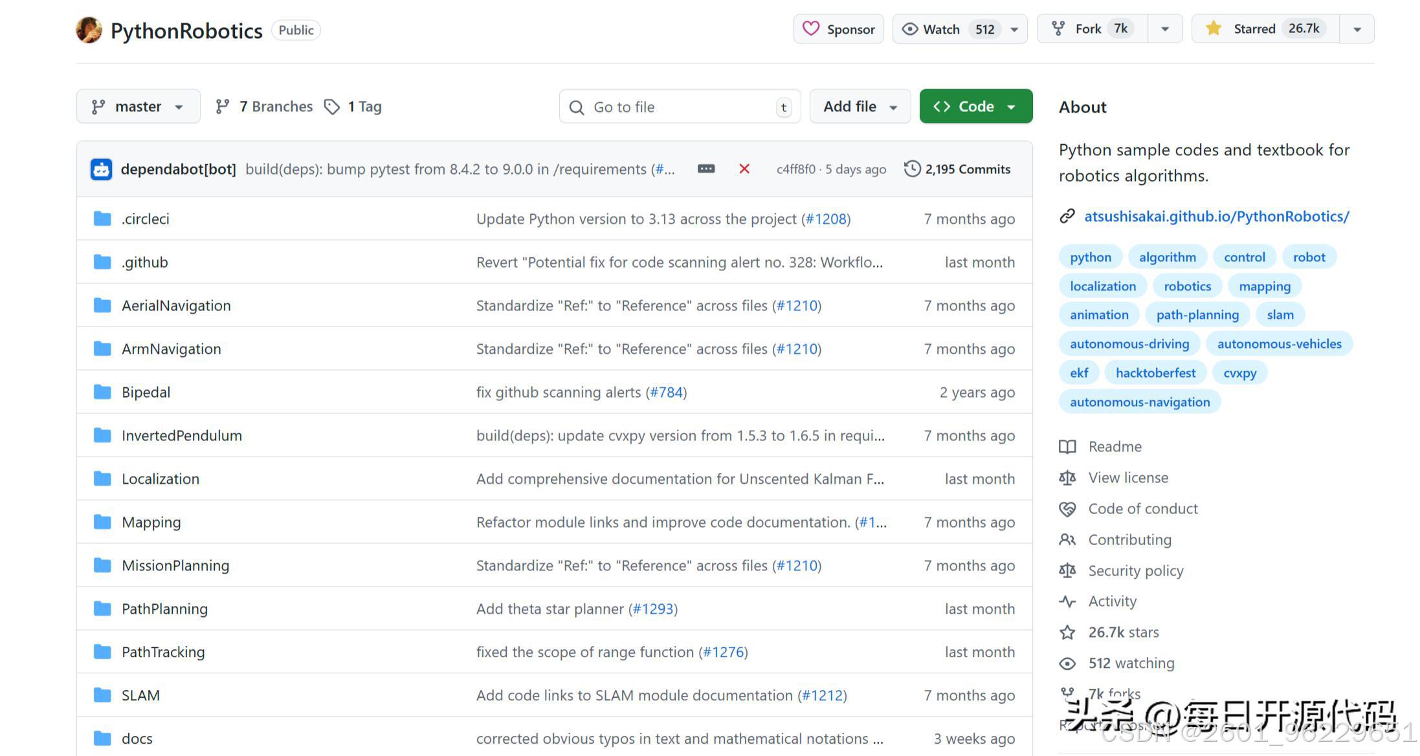
Task: Select the autonomous-driving topic tag
Action: [1129, 343]
